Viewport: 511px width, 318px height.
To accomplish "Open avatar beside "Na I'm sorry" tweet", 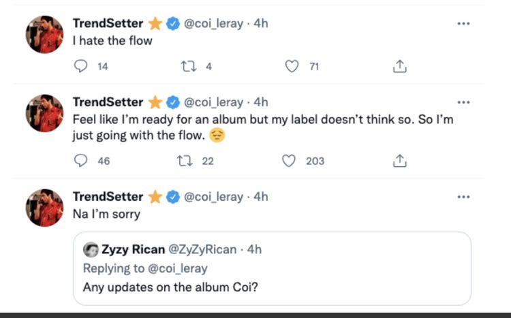I will (44, 207).
